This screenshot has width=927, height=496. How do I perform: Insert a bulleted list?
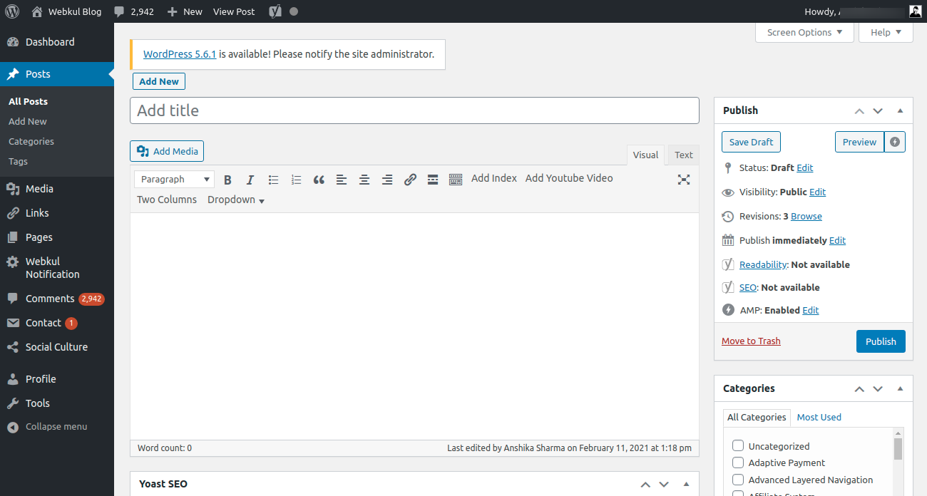click(x=273, y=180)
